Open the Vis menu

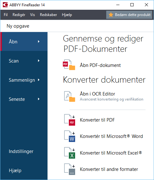(x=32, y=15)
